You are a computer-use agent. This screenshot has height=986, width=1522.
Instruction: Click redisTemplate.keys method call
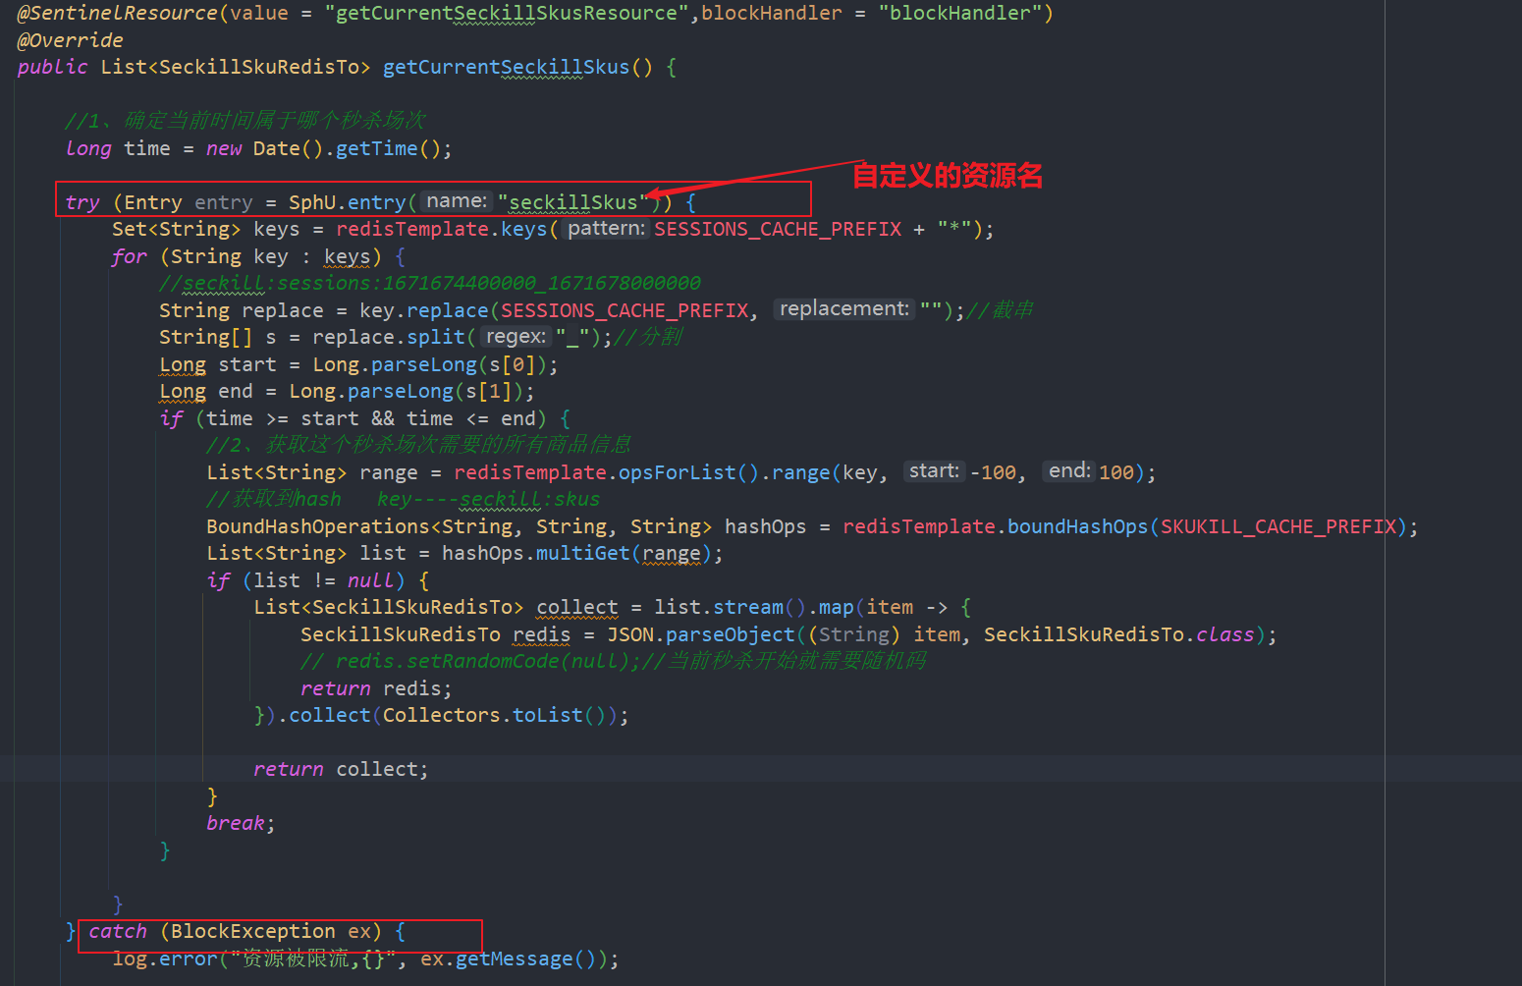click(442, 229)
